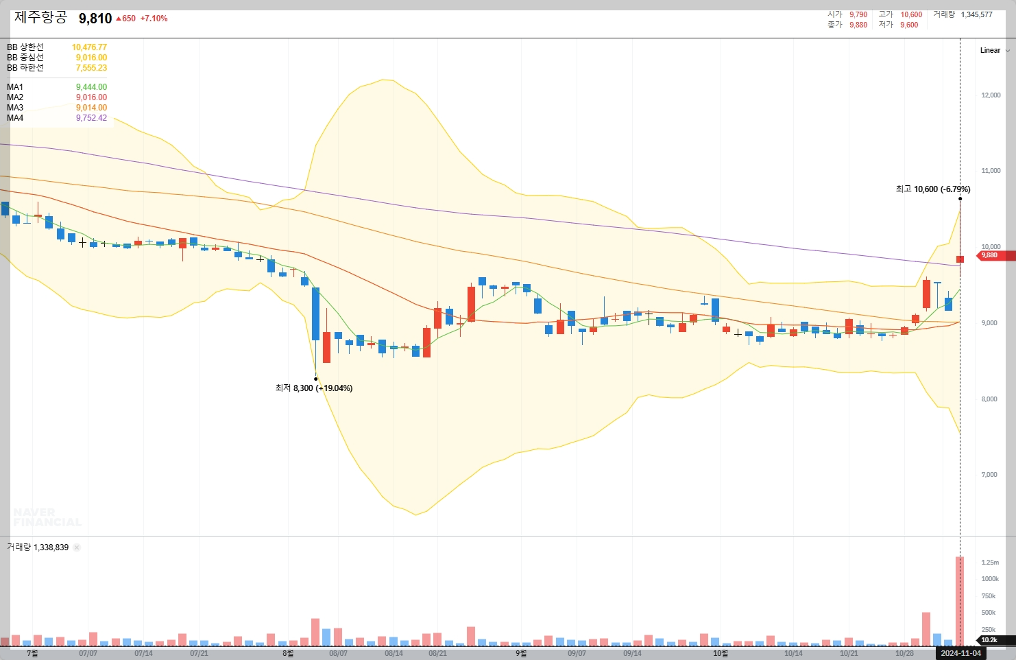The width and height of the screenshot is (1016, 660).
Task: Click the 9월 date axis label
Action: (521, 653)
